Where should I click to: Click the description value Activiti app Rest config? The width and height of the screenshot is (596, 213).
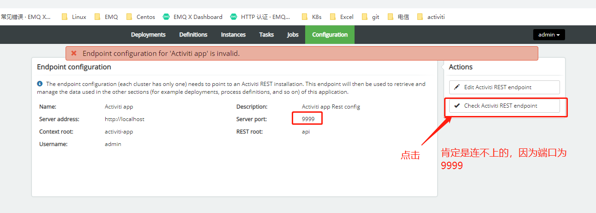(x=331, y=107)
